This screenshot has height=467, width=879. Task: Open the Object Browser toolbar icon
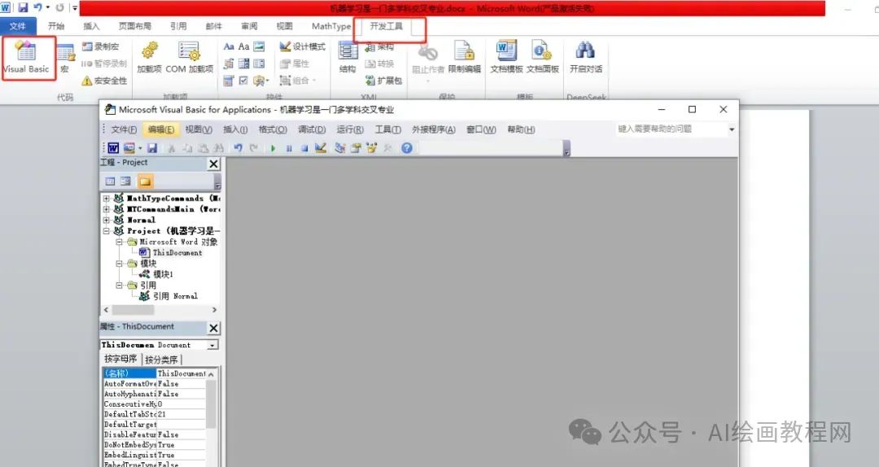pos(371,148)
